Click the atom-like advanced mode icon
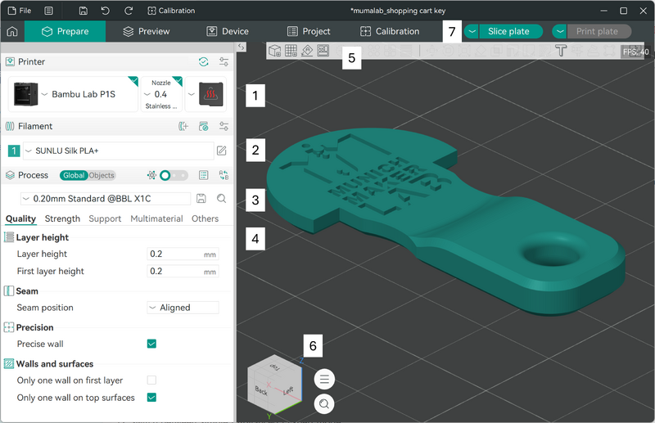The width and height of the screenshot is (655, 423). (151, 175)
